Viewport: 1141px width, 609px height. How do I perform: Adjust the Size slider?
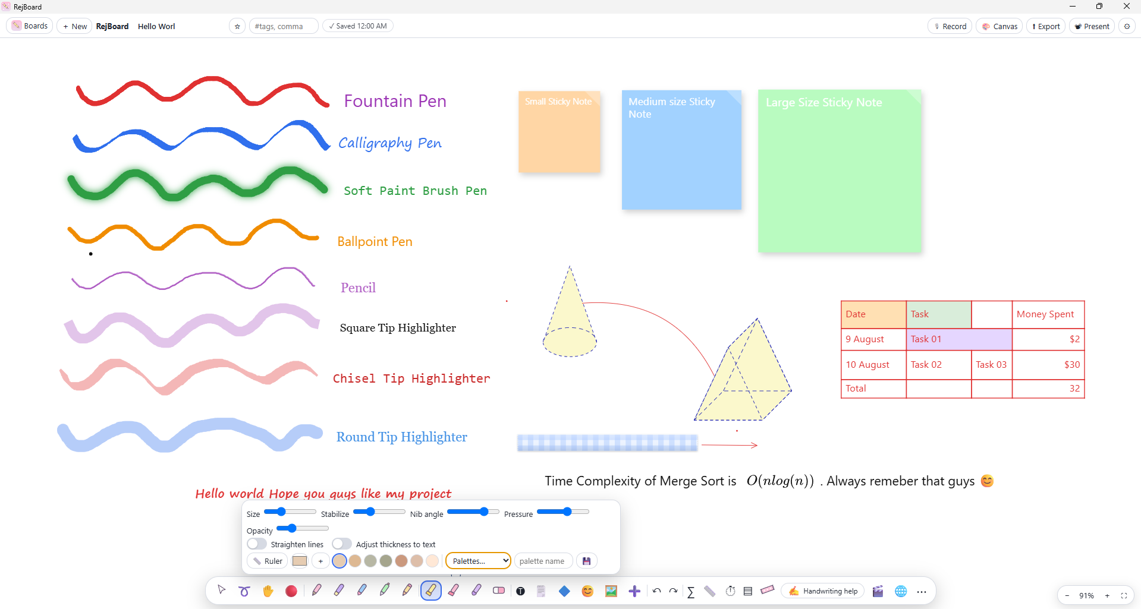pyautogui.click(x=290, y=512)
